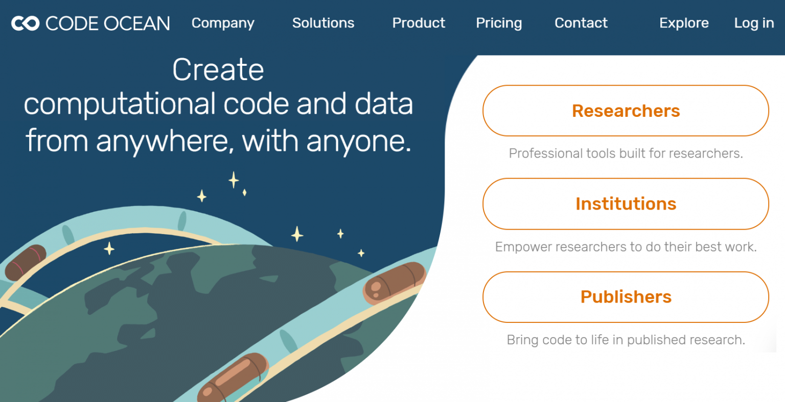Select the Researchers button
The width and height of the screenshot is (785, 402).
pos(626,111)
